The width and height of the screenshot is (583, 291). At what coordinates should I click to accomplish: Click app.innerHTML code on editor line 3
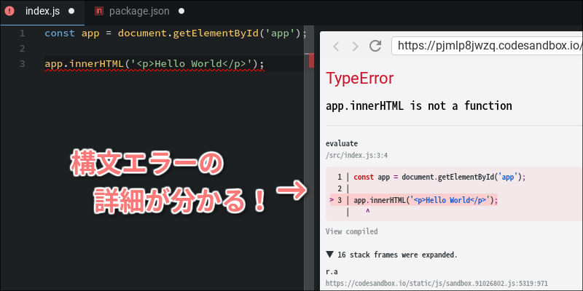coord(154,64)
